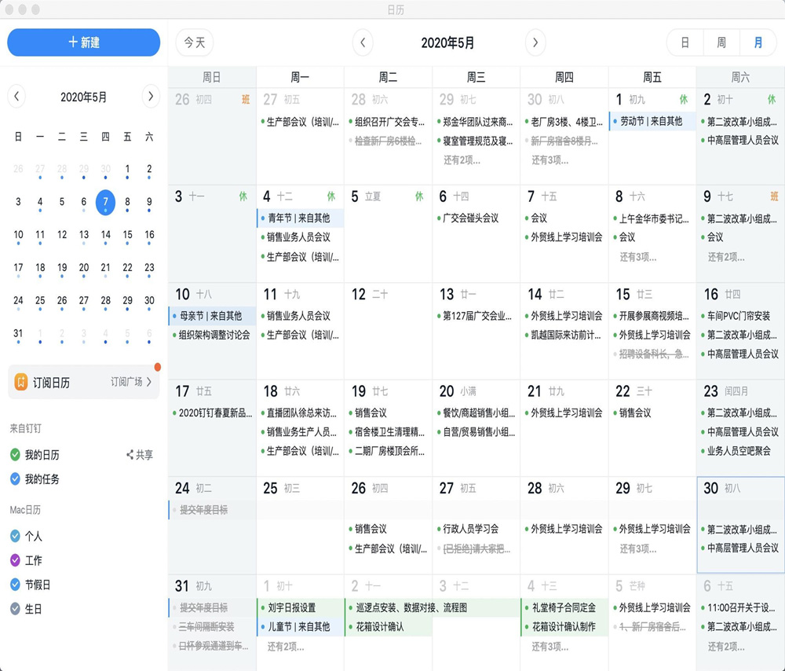
Task: Switch to 周 week view tab
Action: (721, 42)
